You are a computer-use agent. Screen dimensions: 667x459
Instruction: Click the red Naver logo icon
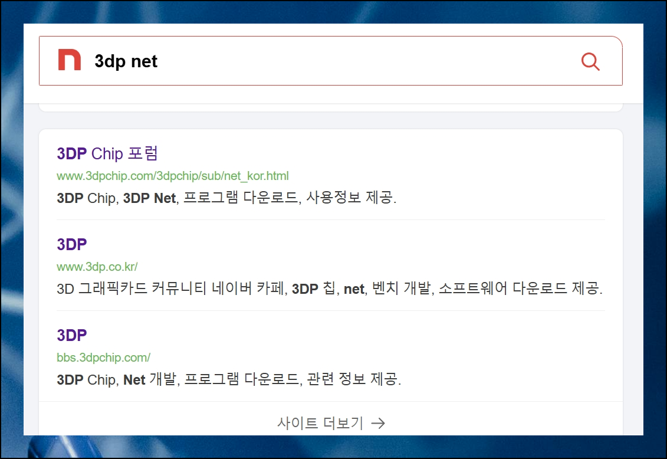(x=70, y=60)
